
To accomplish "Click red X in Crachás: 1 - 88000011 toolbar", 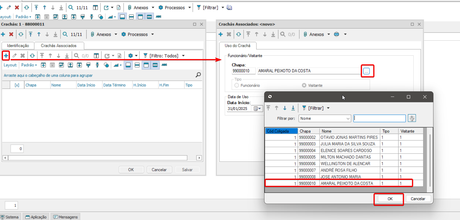I will [11, 34].
